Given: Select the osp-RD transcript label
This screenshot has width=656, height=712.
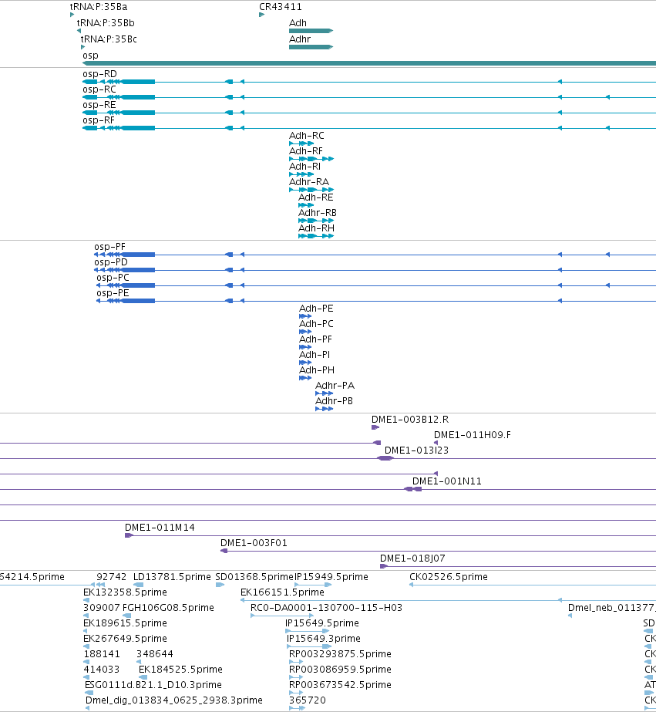Looking at the screenshot, I should 99,73.
